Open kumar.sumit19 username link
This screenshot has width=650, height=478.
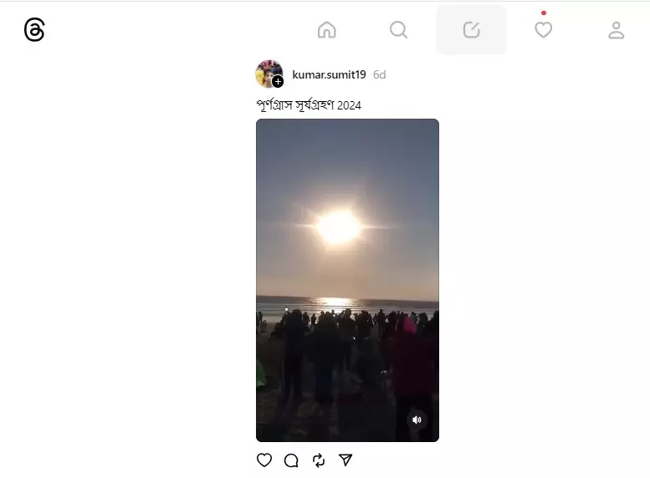[329, 74]
